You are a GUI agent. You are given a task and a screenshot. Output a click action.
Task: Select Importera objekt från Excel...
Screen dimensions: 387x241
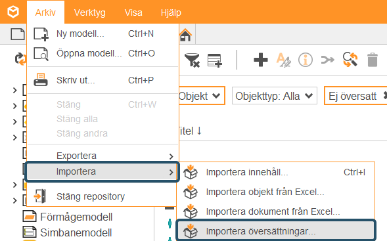(275, 192)
